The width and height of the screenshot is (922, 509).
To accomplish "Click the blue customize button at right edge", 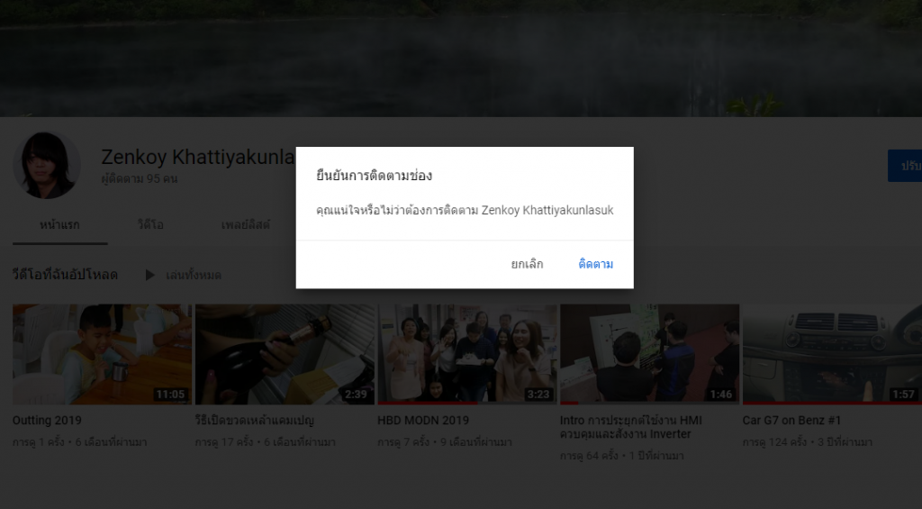I will point(905,166).
